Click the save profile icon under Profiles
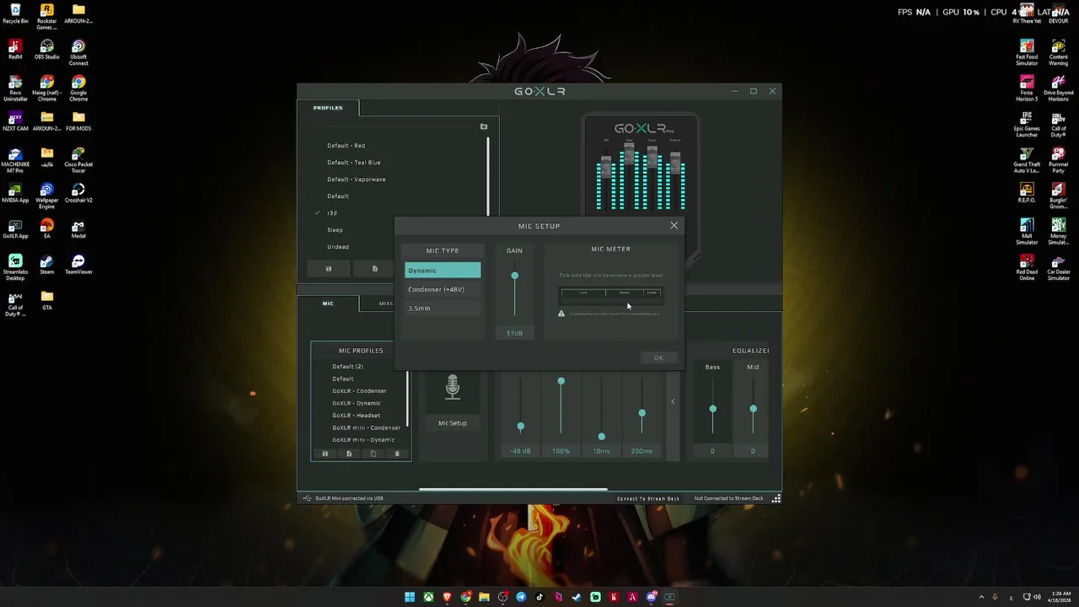 point(329,269)
